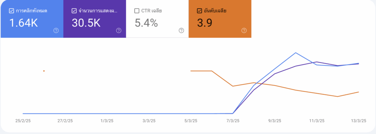Click help icon on total clicks card

(56, 30)
